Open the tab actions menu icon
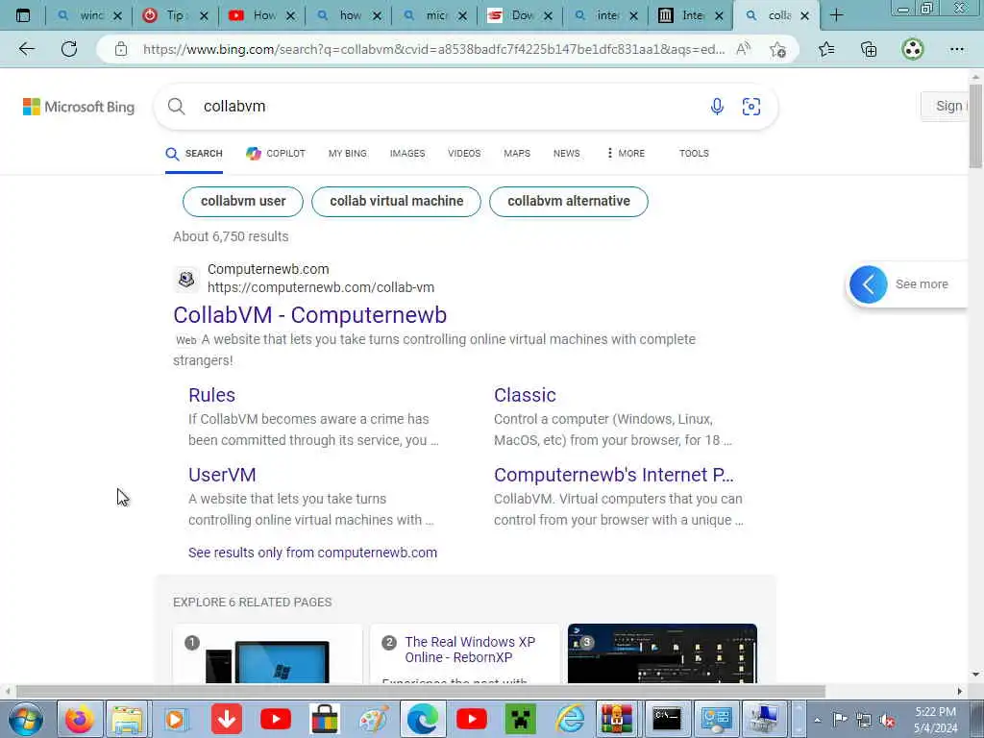This screenshot has height=738, width=984. [x=23, y=15]
